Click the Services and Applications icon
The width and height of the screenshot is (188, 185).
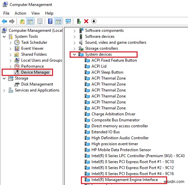point(11,90)
